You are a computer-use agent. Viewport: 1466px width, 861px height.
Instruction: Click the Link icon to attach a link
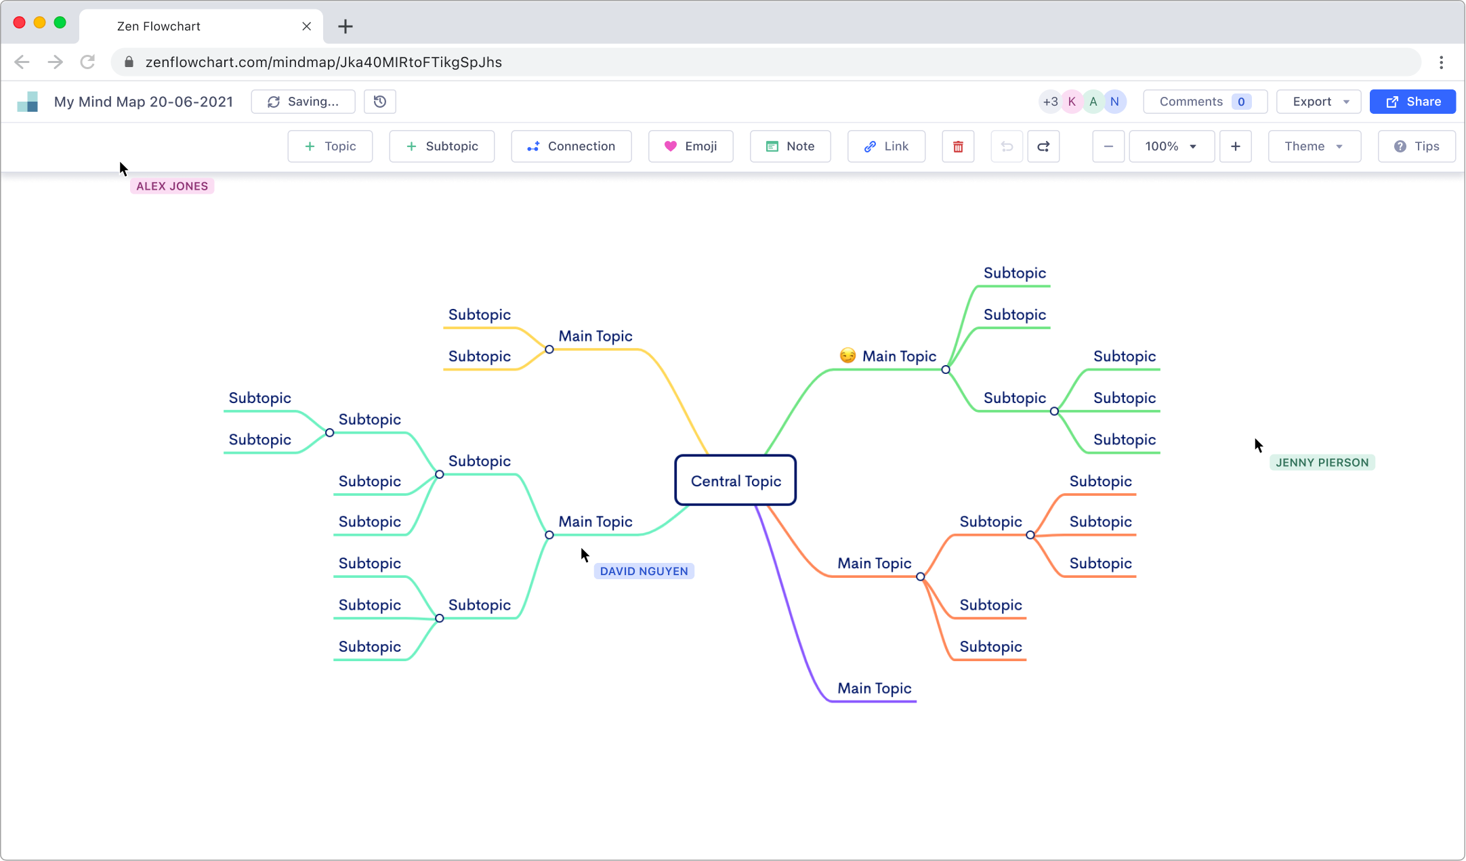pos(871,146)
